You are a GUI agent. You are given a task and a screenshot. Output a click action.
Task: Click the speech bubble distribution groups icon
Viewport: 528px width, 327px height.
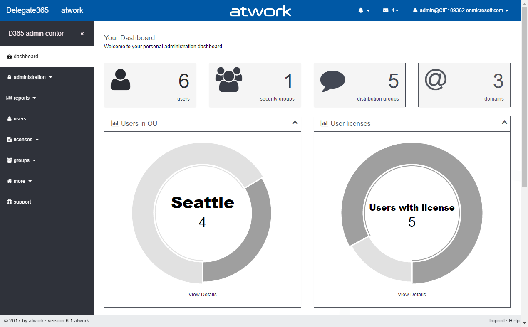pyautogui.click(x=332, y=81)
